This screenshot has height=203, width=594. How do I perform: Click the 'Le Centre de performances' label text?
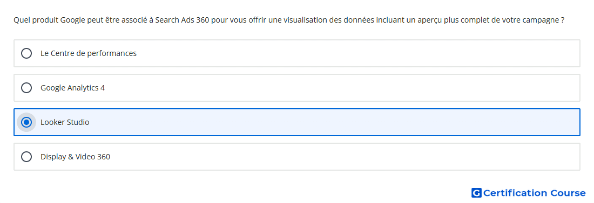coord(89,53)
